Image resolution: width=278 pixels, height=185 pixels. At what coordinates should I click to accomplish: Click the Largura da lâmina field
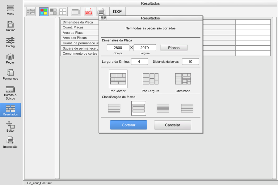point(140,62)
